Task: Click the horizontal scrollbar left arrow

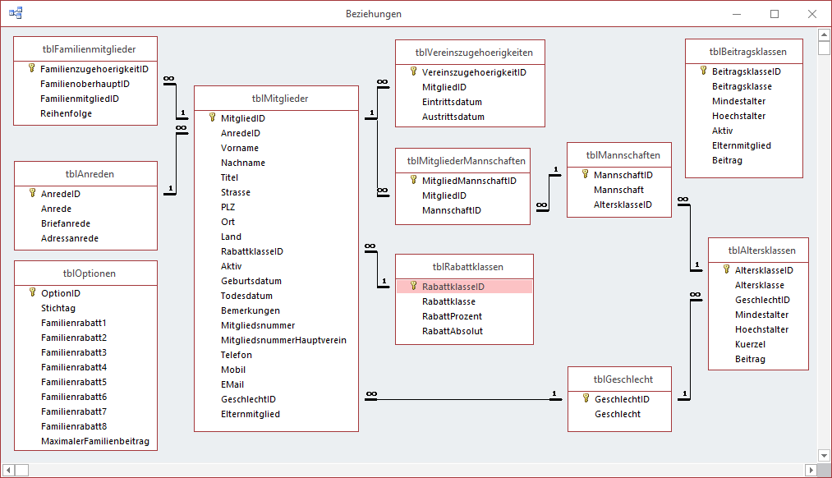Action: point(8,470)
